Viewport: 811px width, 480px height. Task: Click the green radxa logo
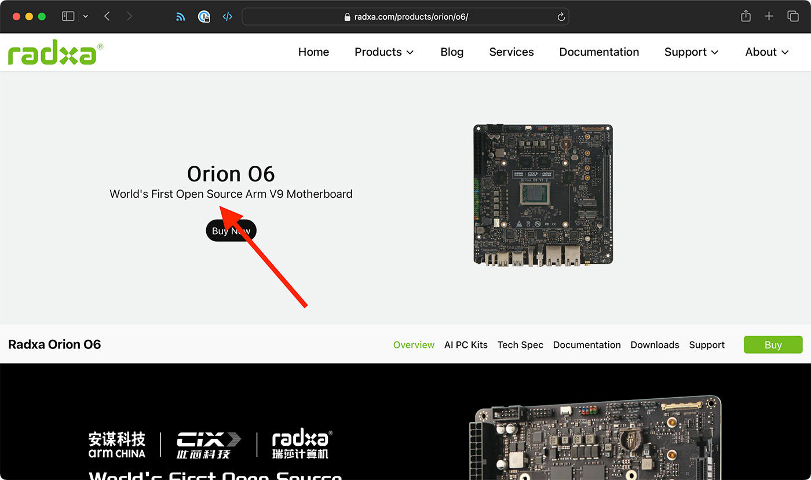(x=56, y=54)
